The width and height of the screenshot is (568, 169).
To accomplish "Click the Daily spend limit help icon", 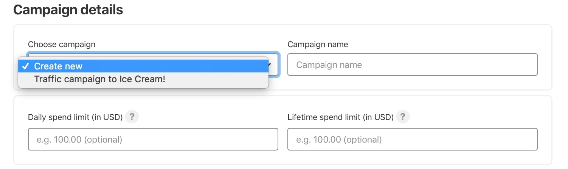I will [132, 117].
